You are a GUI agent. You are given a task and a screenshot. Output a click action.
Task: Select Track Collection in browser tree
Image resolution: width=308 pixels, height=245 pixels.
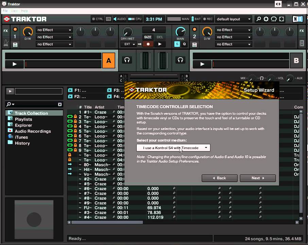pos(34,113)
